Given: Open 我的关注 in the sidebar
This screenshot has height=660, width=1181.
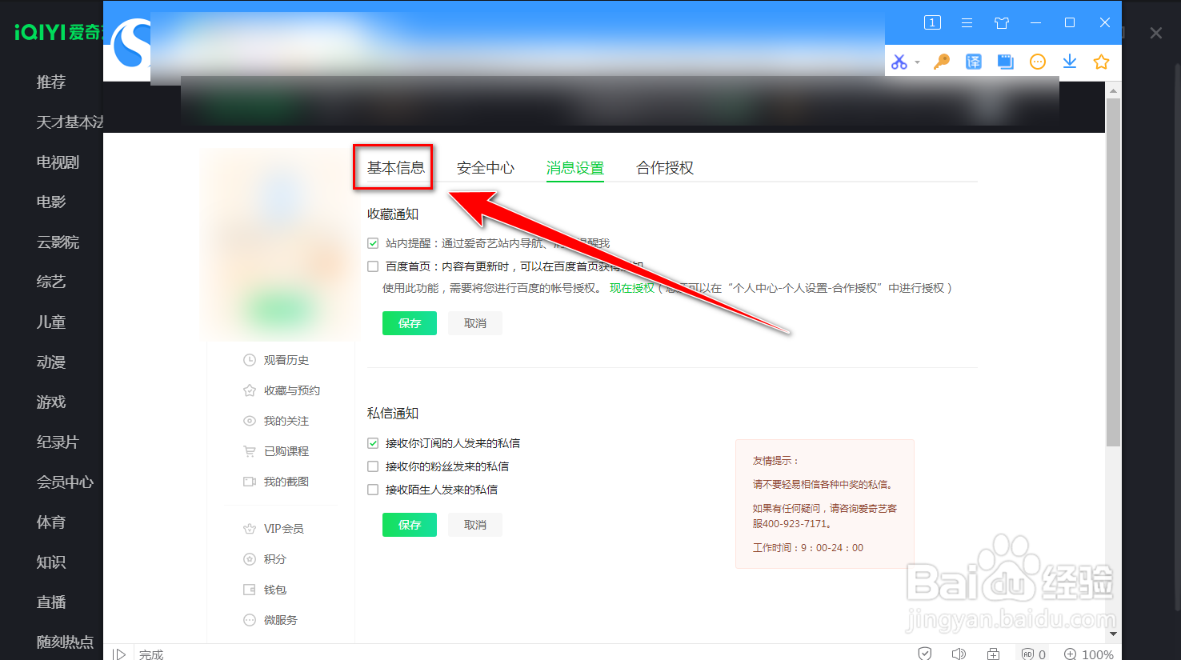Looking at the screenshot, I should coord(286,421).
